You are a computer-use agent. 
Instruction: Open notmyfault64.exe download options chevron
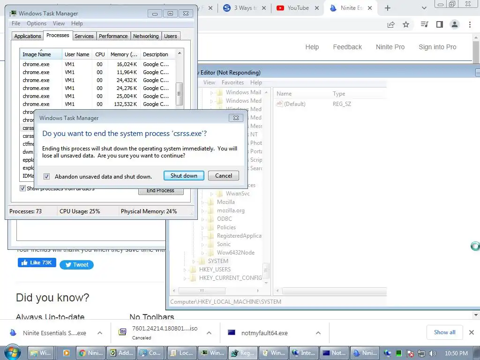(318, 333)
